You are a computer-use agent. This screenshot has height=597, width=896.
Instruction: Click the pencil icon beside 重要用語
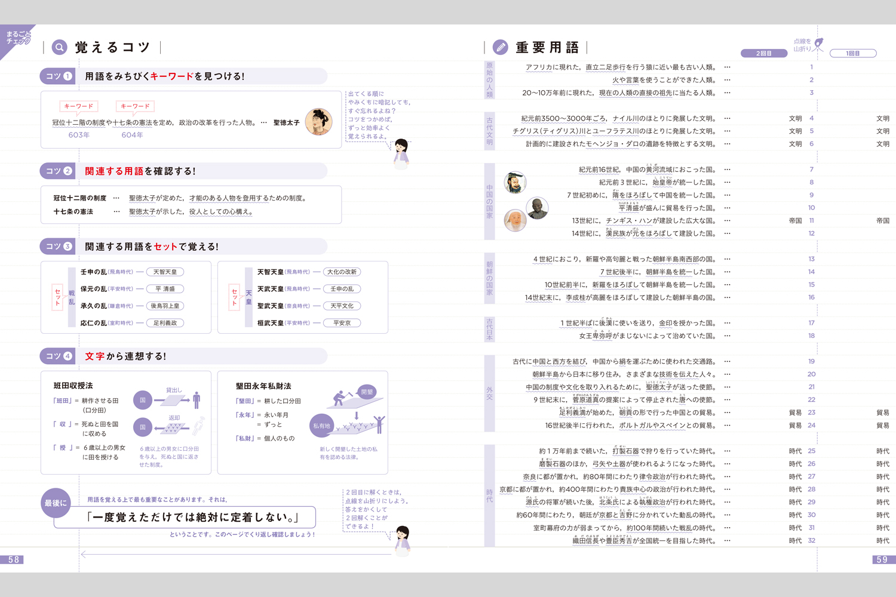500,47
